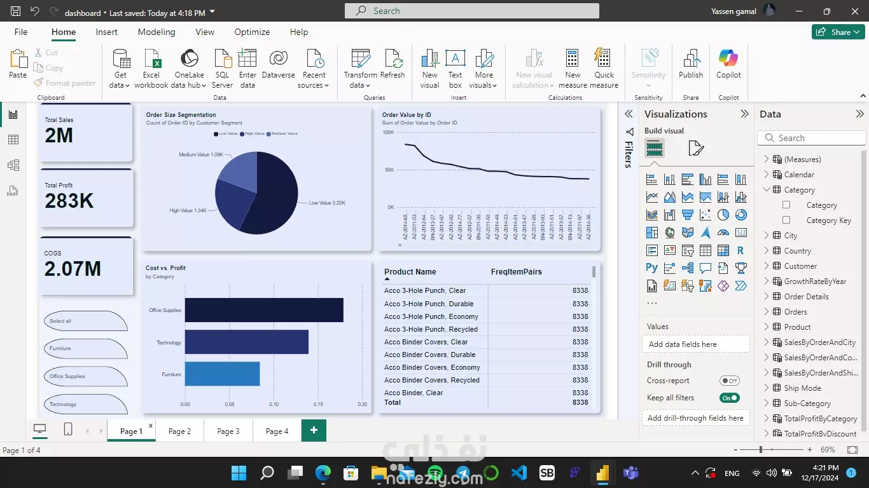Import an Excel workbook
869x488 pixels.
coord(151,69)
